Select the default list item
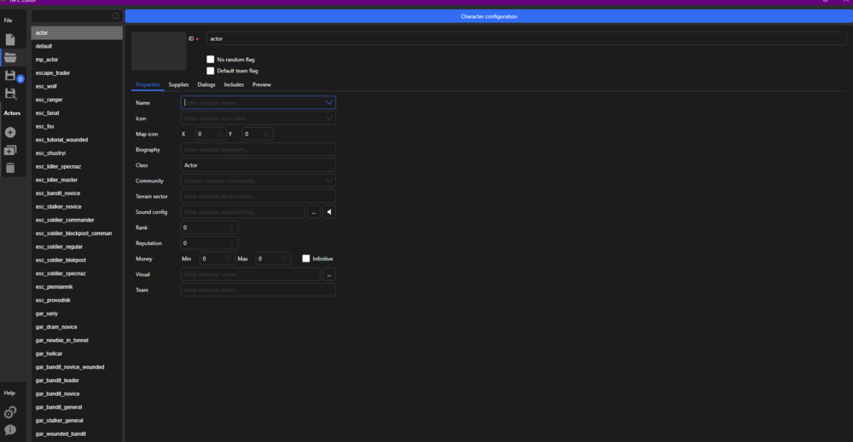 77,46
